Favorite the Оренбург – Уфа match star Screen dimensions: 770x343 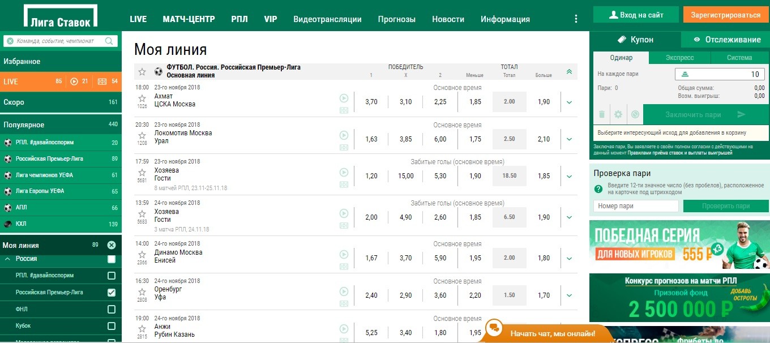coord(142,292)
